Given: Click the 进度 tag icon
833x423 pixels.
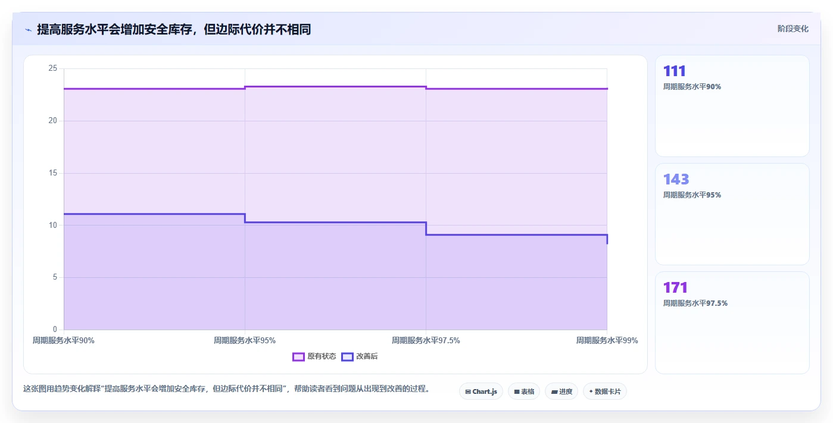Looking at the screenshot, I should (554, 391).
